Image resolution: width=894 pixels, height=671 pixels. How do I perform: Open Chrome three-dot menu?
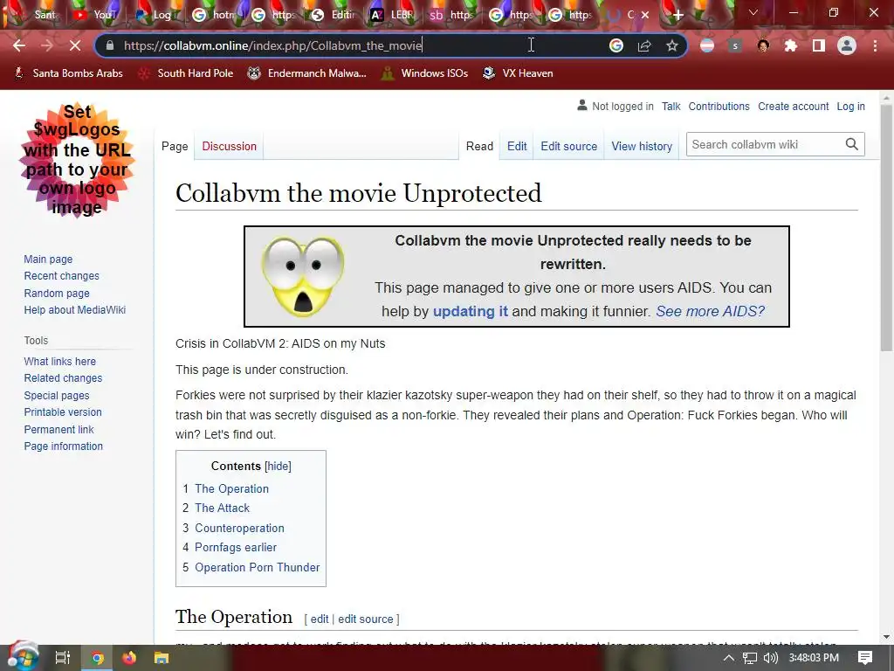click(x=875, y=45)
